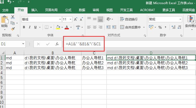
Task: Select row 2 header
Action: [x=2, y=63]
